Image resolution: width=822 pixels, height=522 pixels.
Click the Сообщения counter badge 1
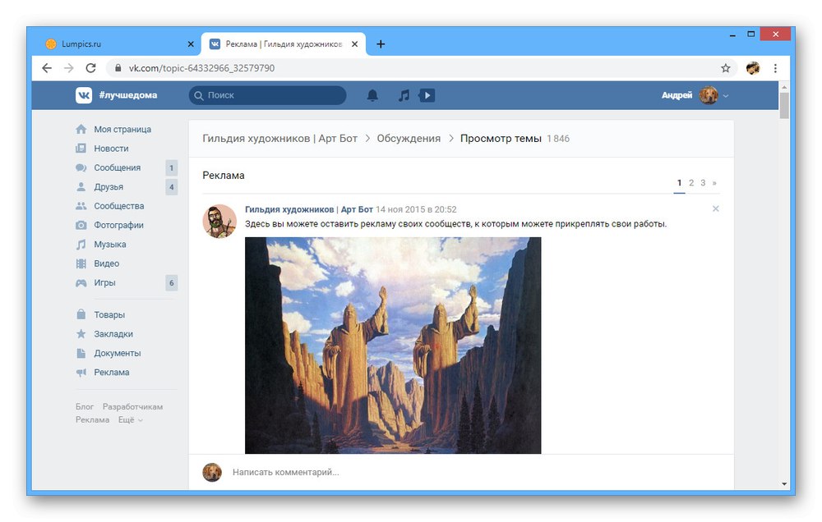(x=172, y=168)
